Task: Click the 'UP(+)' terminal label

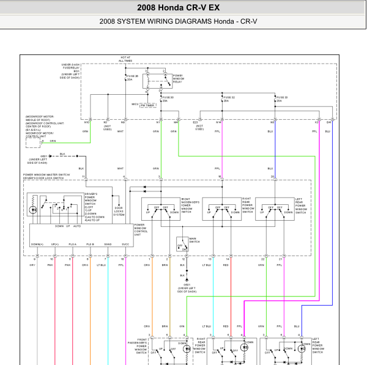Action: (55, 245)
